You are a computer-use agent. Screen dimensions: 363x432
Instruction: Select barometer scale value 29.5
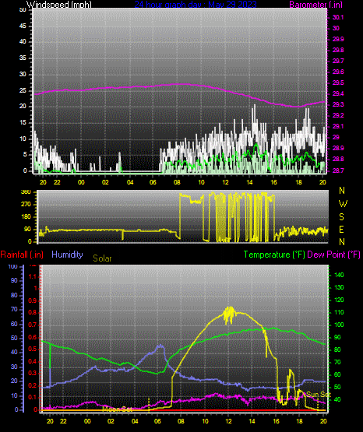click(x=338, y=83)
